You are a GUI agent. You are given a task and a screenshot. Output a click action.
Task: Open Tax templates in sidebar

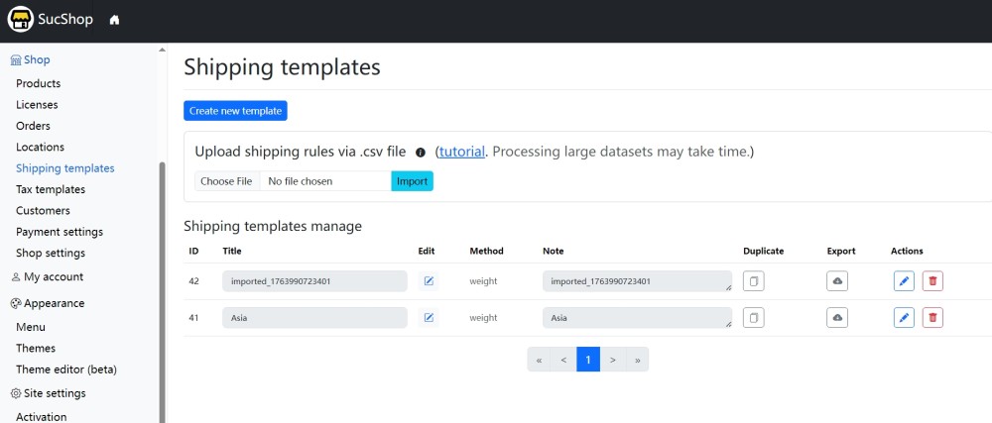point(51,189)
